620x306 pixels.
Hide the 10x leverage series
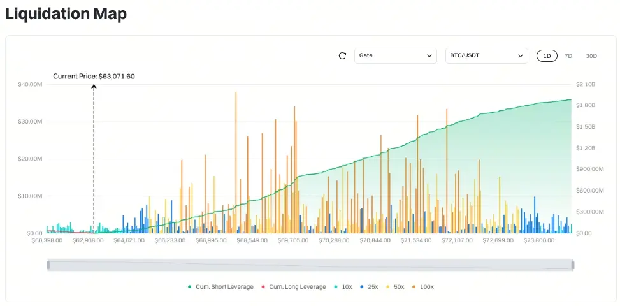pyautogui.click(x=343, y=287)
